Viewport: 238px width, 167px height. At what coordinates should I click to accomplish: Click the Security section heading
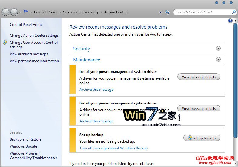point(82,49)
